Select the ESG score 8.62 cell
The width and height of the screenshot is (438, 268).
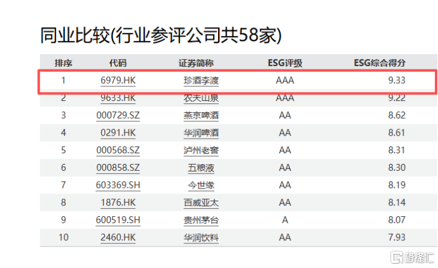[397, 115]
